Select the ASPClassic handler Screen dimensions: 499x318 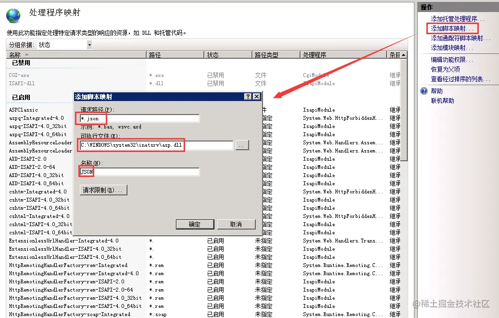(x=23, y=110)
